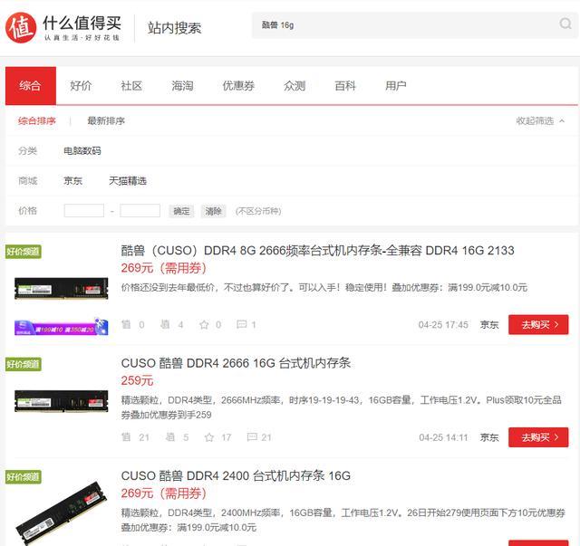Image resolution: width=580 pixels, height=546 pixels.
Task: Click the DDR4 2666 16G product thumbnail
Action: (x=62, y=401)
